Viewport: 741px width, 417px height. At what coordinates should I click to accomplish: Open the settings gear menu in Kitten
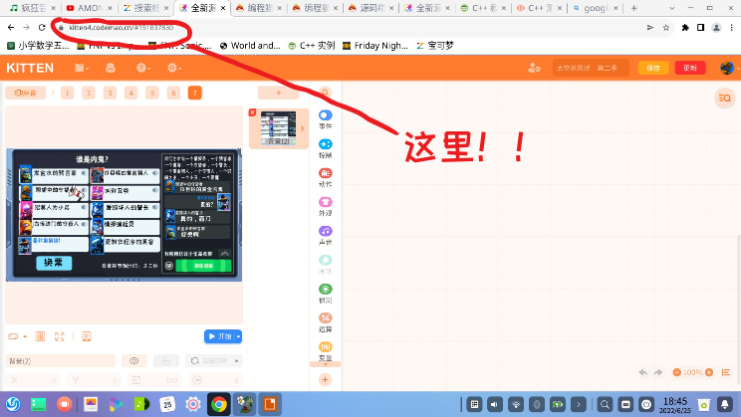pyautogui.click(x=173, y=68)
